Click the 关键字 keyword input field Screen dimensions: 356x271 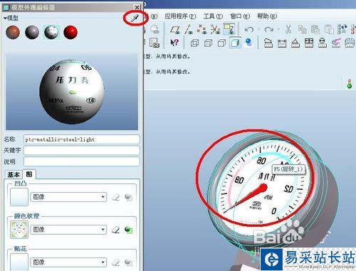point(82,150)
